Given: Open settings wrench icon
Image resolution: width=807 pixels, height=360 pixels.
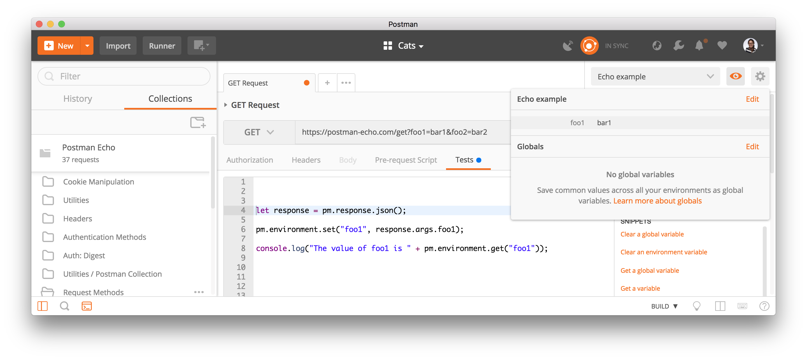Looking at the screenshot, I should pyautogui.click(x=678, y=46).
